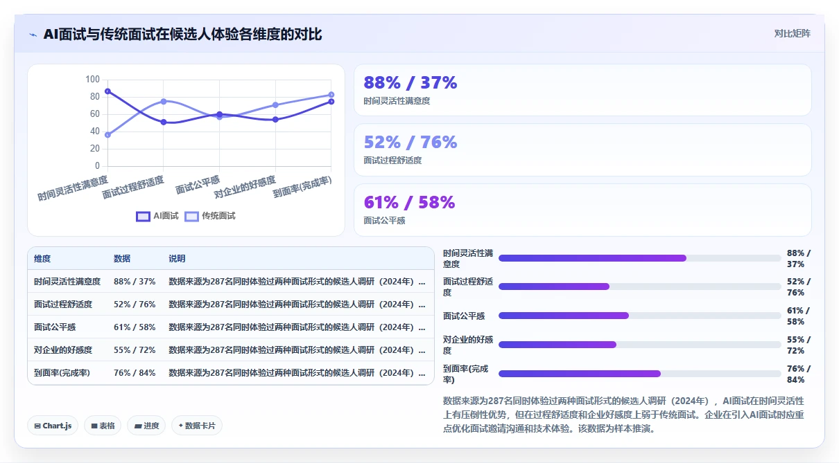Click the 数据卡片 sparkle tag
Image resolution: width=839 pixels, height=463 pixels.
pyautogui.click(x=197, y=426)
